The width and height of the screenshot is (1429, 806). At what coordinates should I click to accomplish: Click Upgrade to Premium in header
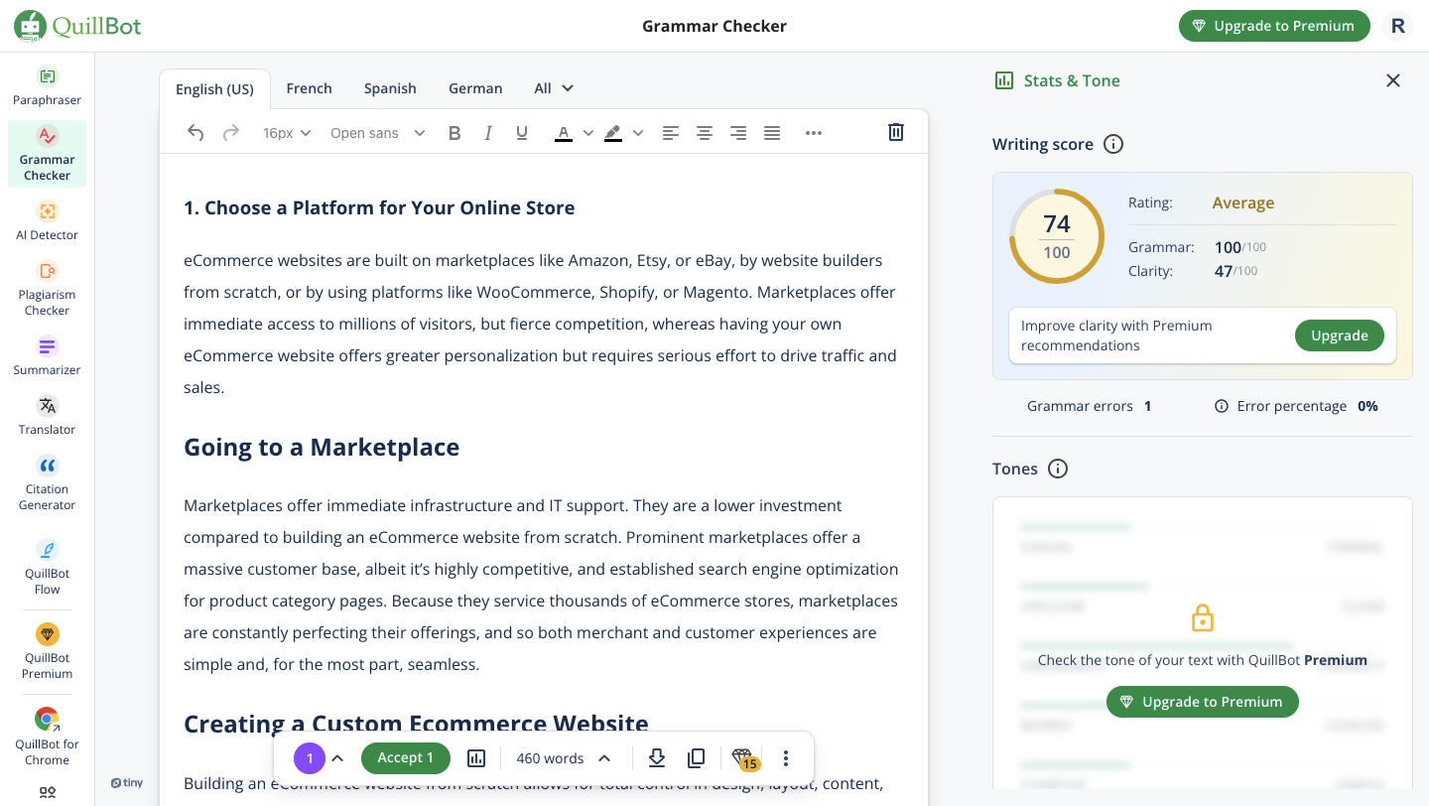[x=1274, y=26]
